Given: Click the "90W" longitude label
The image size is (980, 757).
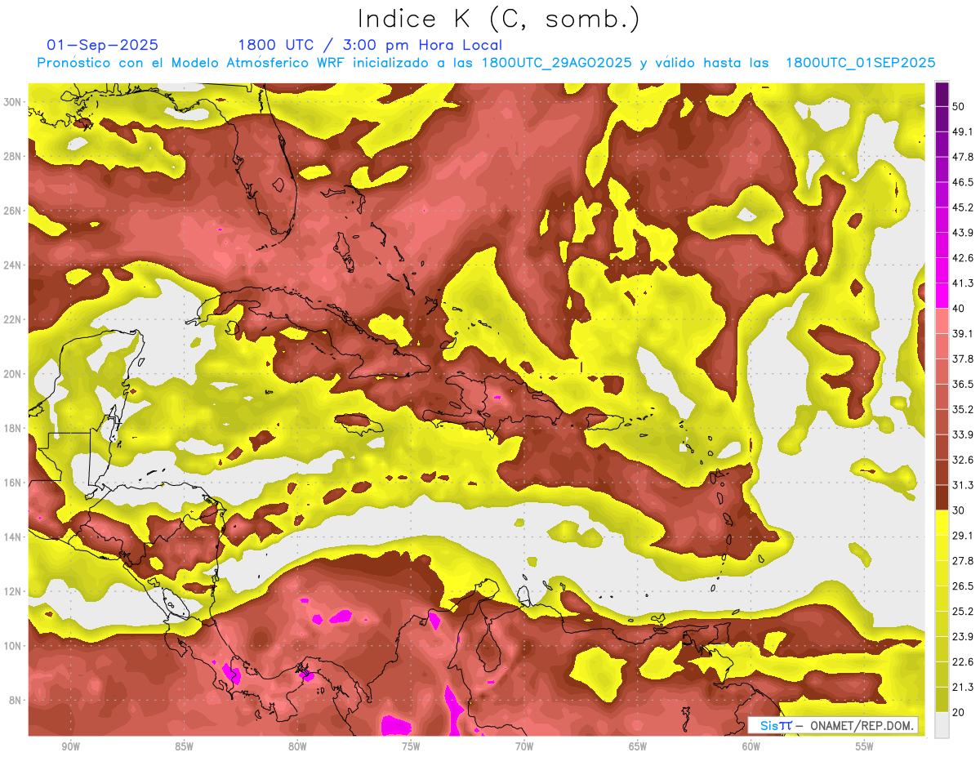Looking at the screenshot, I should tap(71, 747).
